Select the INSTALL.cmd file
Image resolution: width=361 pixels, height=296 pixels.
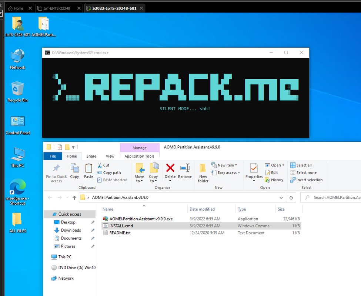click(201, 226)
